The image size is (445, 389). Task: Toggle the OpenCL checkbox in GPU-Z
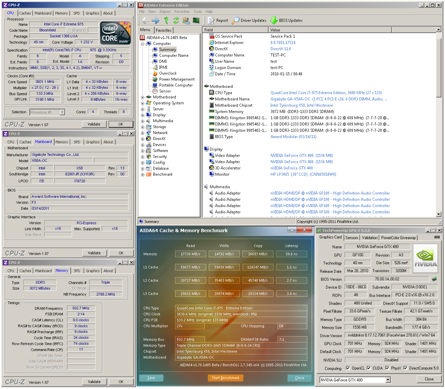[348, 368]
